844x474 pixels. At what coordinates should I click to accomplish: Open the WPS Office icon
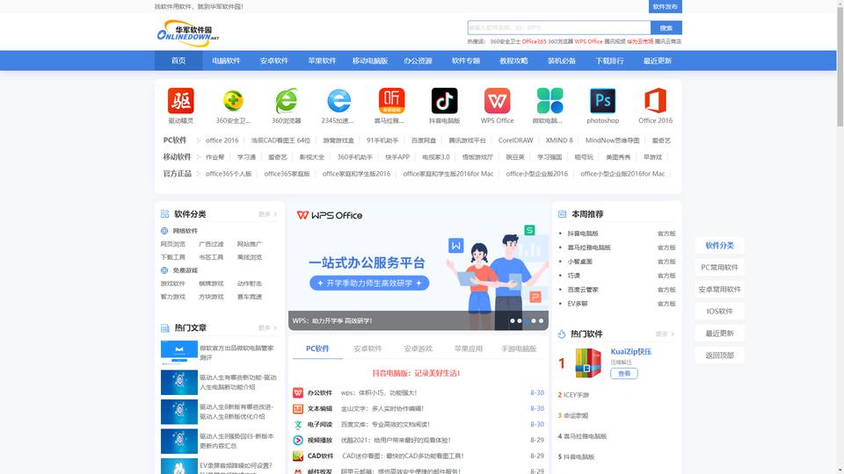tap(497, 100)
